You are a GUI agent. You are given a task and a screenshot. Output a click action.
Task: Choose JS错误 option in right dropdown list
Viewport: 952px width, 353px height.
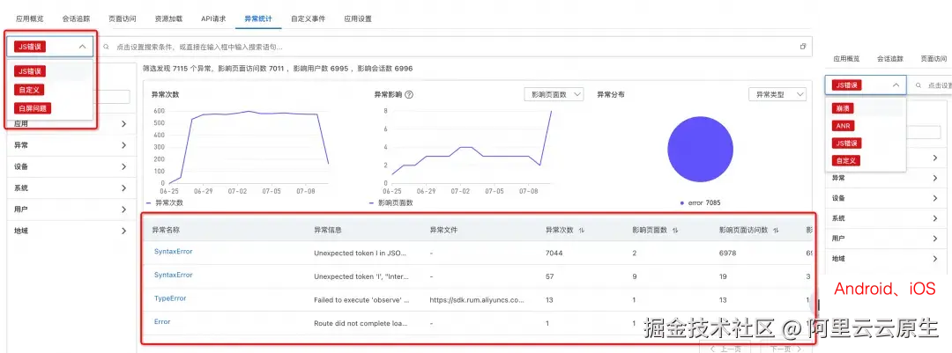click(848, 143)
